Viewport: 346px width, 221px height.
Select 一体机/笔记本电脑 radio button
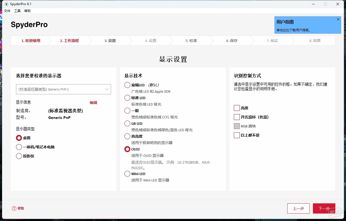19,147
